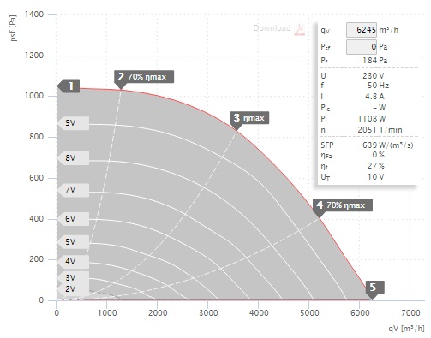Click the Download PDF icon
The image size is (431, 338).
click(x=300, y=29)
